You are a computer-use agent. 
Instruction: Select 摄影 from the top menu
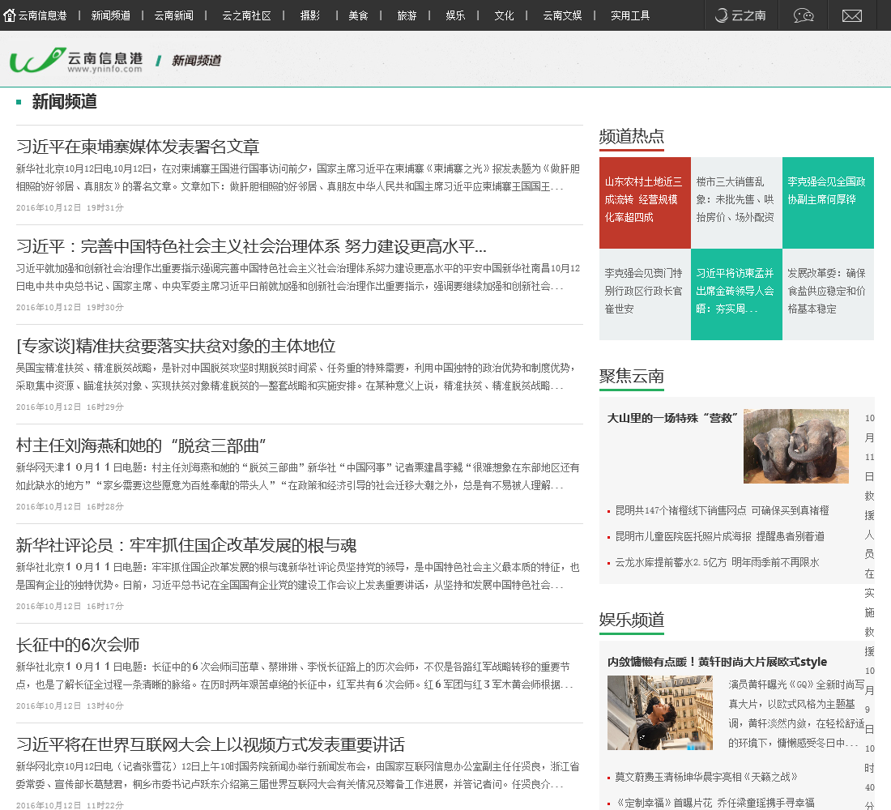tap(309, 15)
